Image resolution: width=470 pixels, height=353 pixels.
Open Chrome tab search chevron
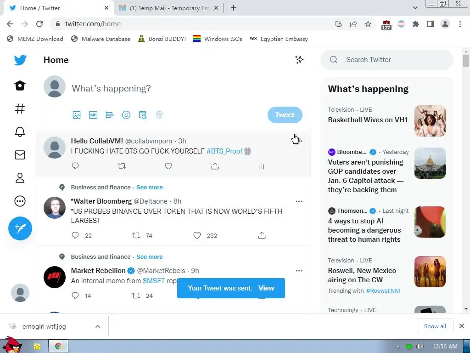(415, 8)
